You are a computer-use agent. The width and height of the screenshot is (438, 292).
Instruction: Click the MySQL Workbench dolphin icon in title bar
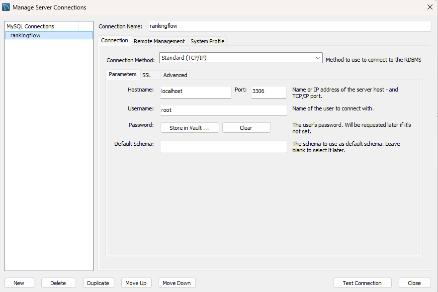[6, 7]
